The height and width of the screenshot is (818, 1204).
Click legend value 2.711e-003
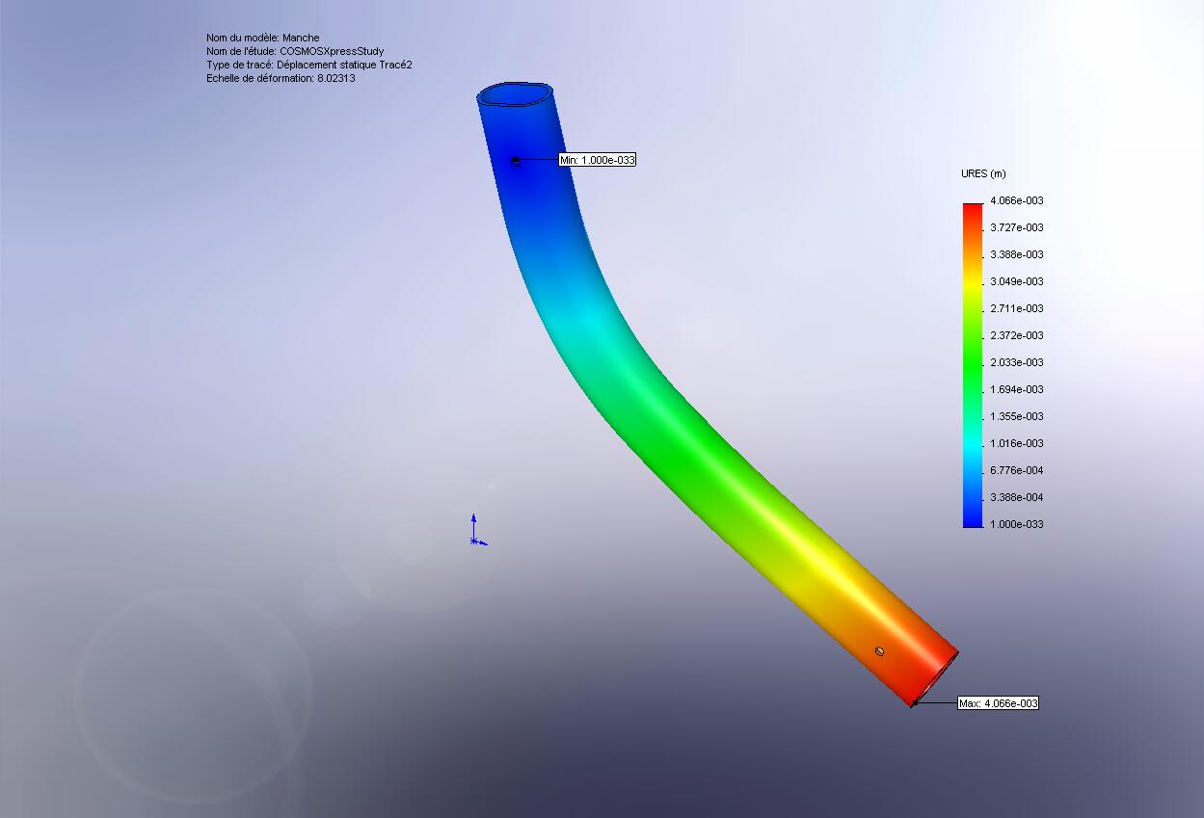1017,308
